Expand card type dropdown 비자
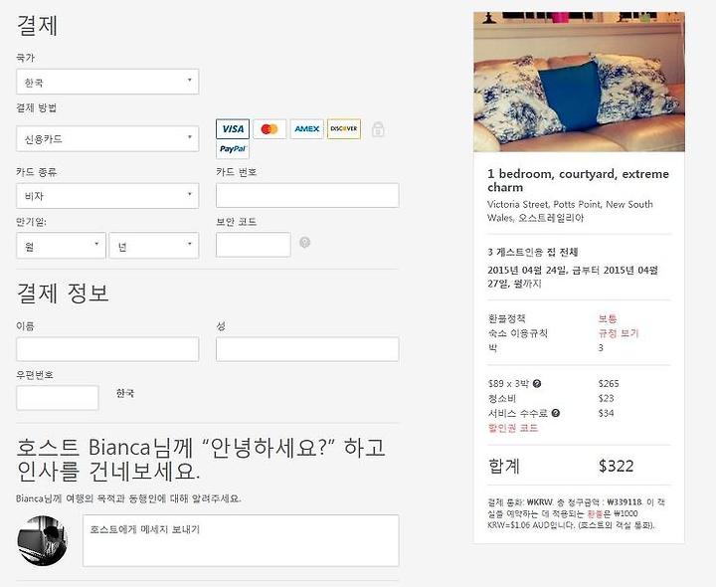 [107, 196]
